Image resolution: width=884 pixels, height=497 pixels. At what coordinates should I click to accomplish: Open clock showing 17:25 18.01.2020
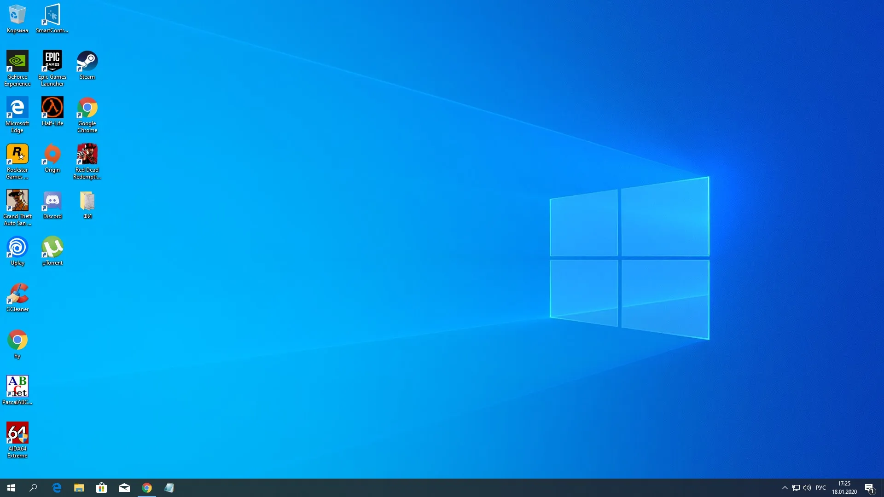[x=844, y=488]
